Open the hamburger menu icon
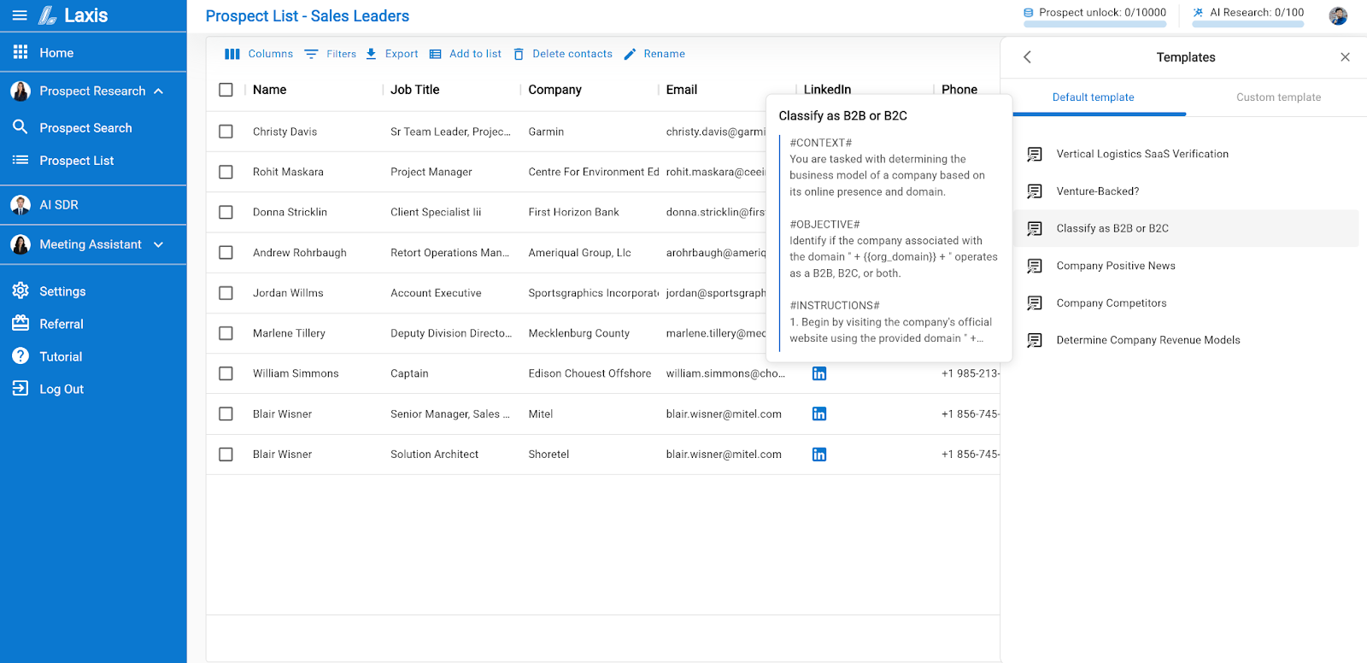This screenshot has width=1367, height=663. point(20,15)
